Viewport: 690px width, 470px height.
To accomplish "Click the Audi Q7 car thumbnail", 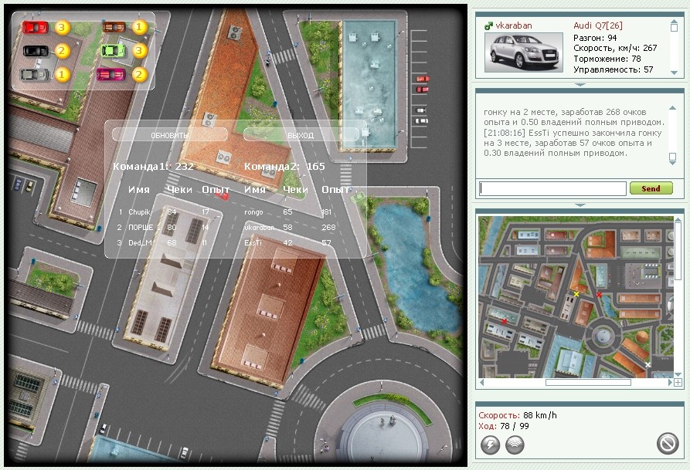I will coord(523,52).
